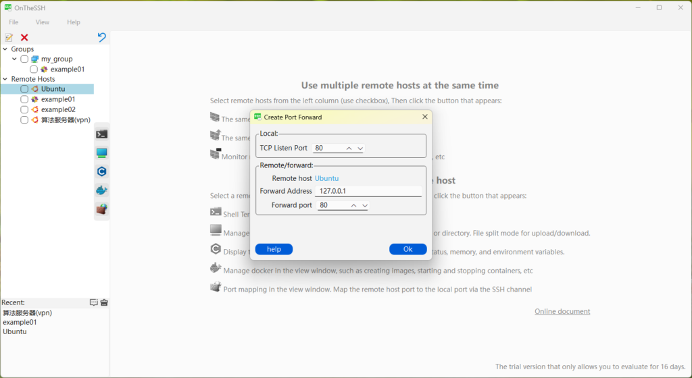
Task: Click the edit notepad icon in toolbar
Action: [9, 37]
